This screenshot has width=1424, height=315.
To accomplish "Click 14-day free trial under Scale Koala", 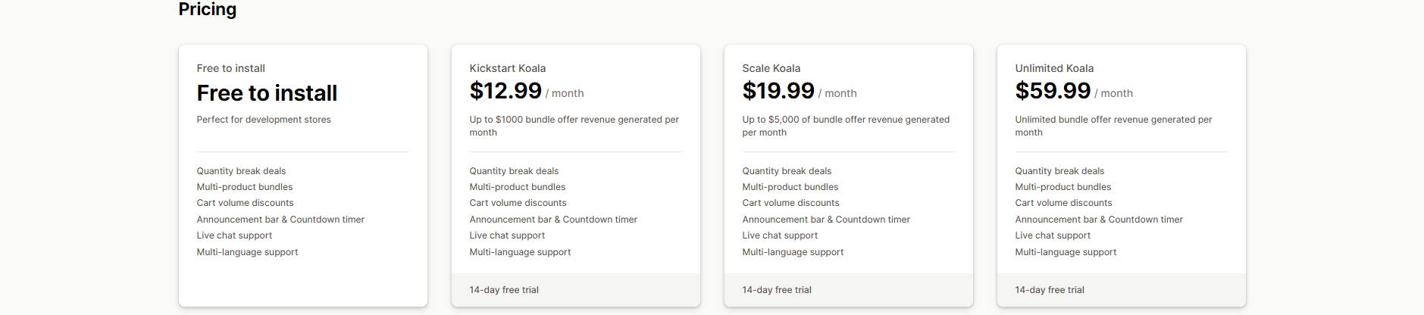I will [x=777, y=290].
